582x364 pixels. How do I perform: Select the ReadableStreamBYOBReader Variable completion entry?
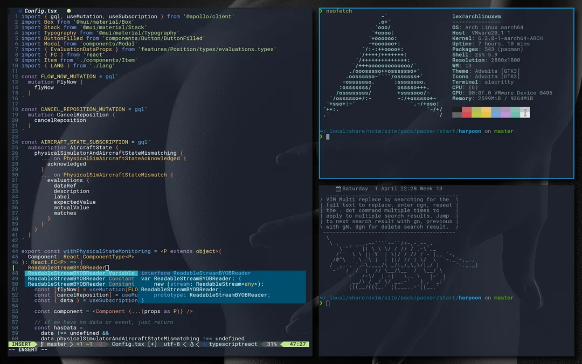(80, 273)
